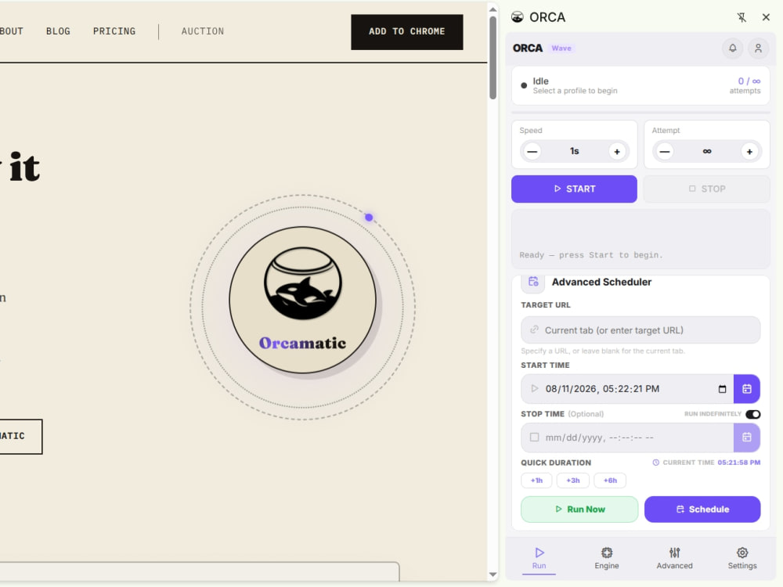Click the 'Idle' status text
This screenshot has height=587, width=783.
540,81
